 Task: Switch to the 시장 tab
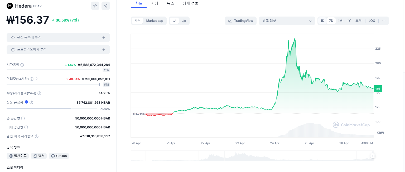tap(155, 3)
